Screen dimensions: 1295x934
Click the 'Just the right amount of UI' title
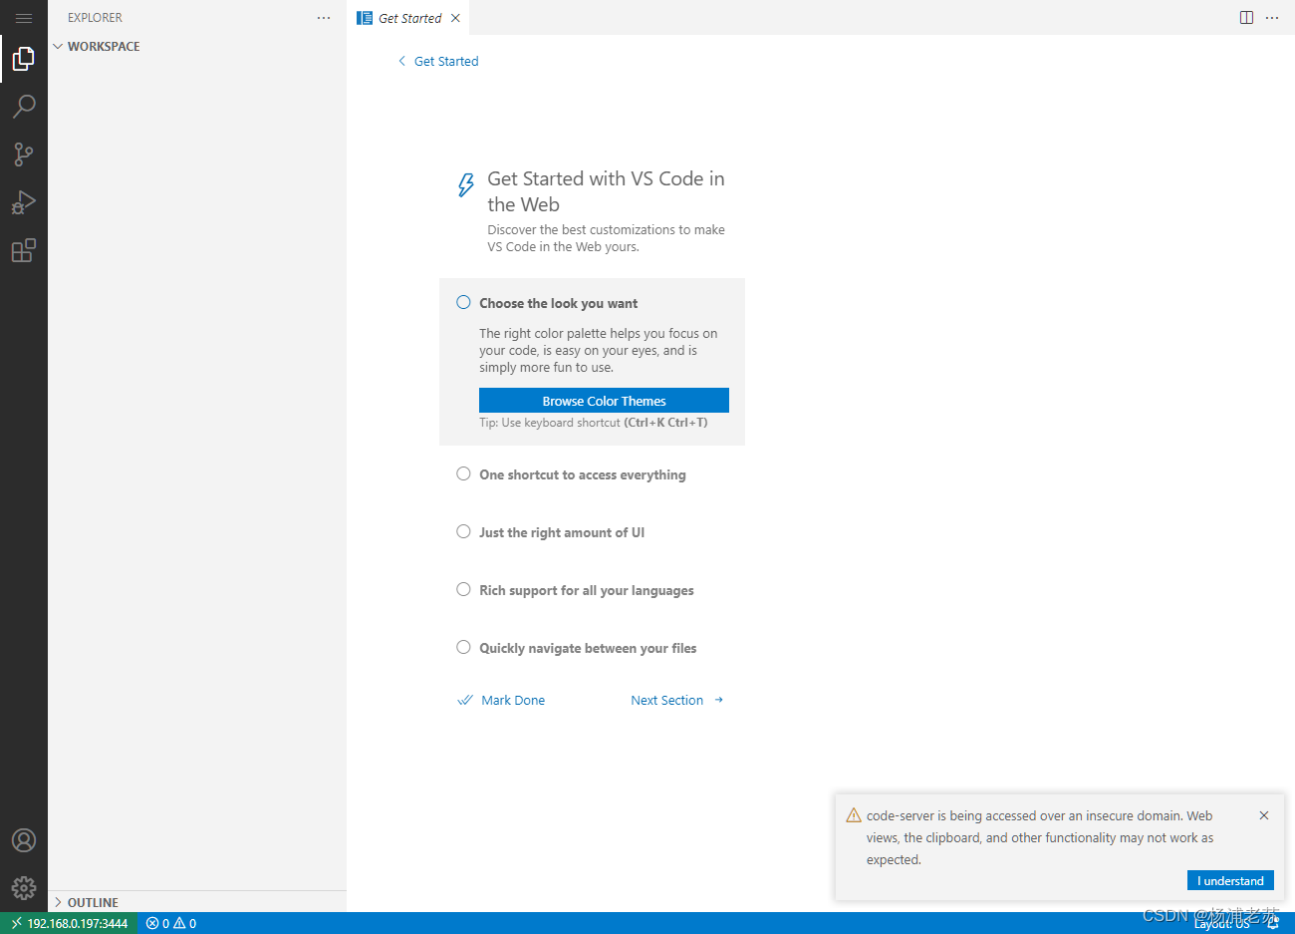tap(562, 532)
